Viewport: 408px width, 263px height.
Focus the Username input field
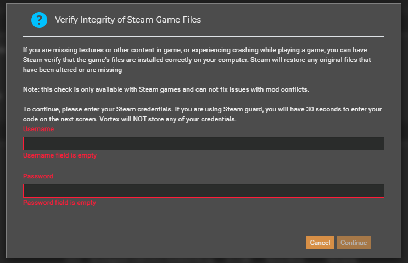204,144
